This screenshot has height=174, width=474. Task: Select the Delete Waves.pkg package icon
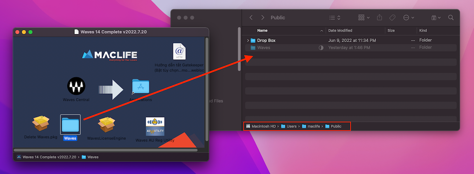click(41, 123)
